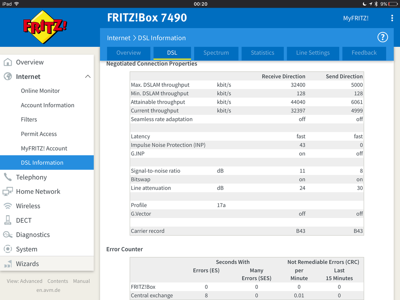Open the Manual link
Screen dimensions: 400x300
(x=81, y=281)
